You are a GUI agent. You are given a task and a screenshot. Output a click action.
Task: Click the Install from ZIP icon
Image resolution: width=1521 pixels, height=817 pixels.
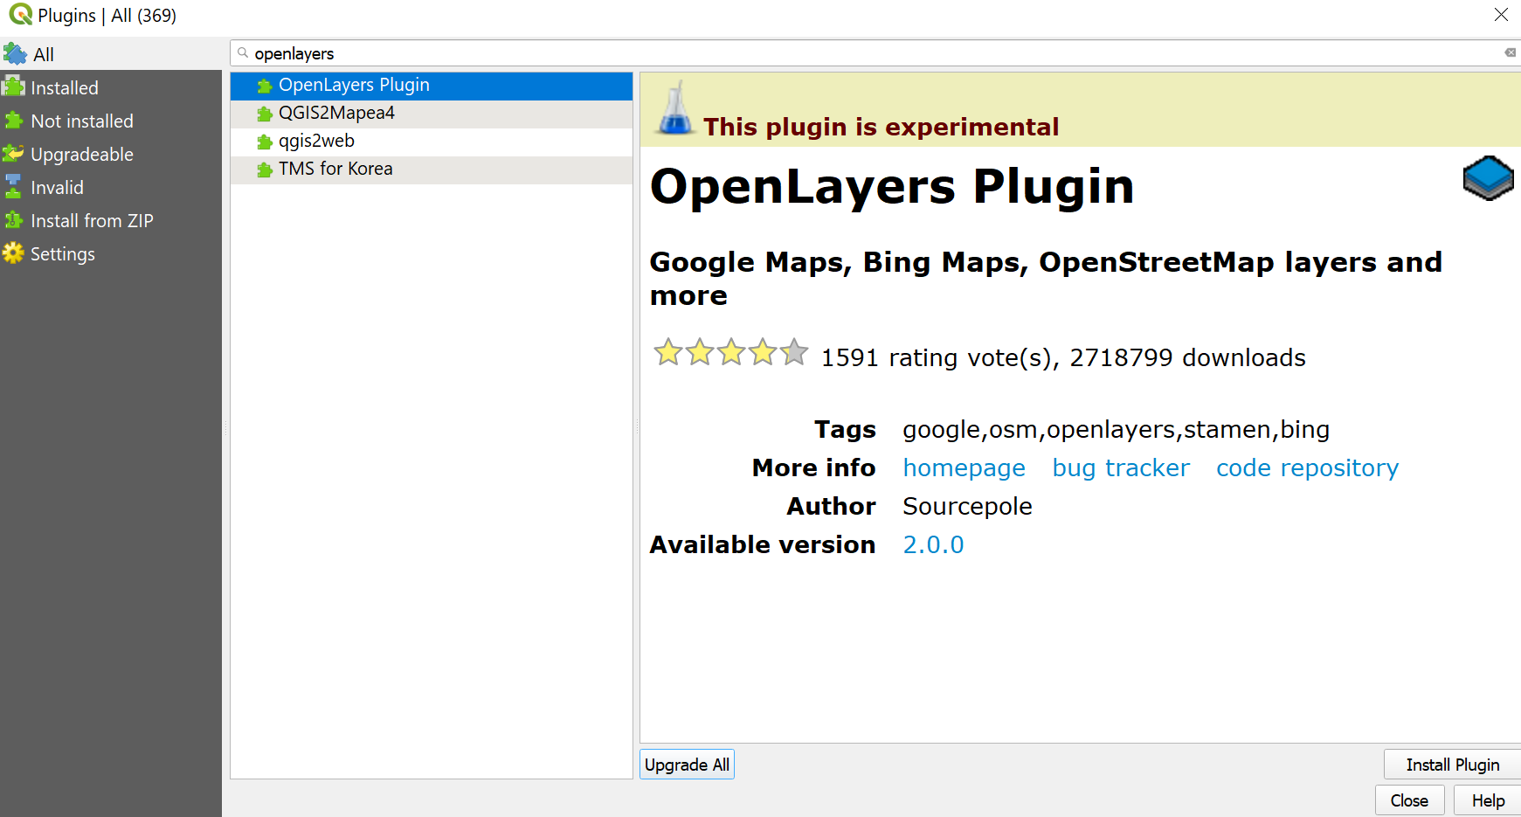click(13, 220)
